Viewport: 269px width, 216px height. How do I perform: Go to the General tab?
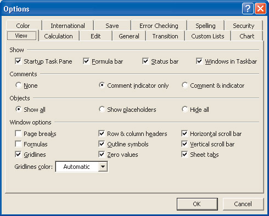(x=129, y=36)
